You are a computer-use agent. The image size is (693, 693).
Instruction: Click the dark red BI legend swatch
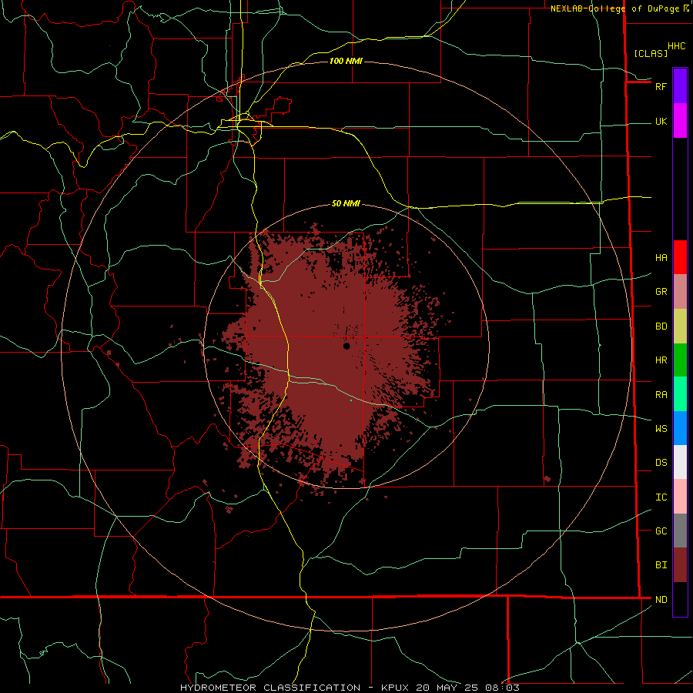(680, 565)
